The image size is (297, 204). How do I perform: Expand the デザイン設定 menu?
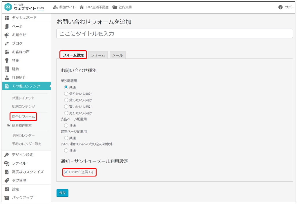click(x=22, y=155)
